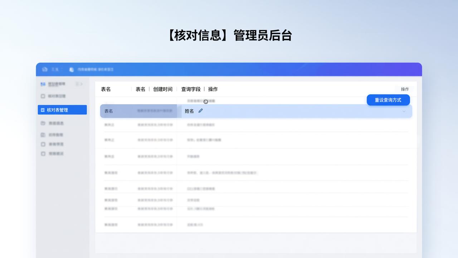458x258 pixels.
Task: Click the 操作 header beside 查询字段
Action: 213,89
